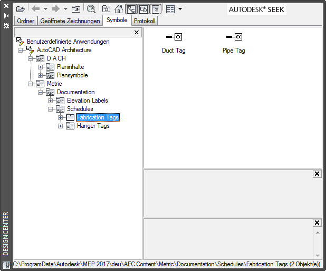Select the Fabrication Tags folder
The width and height of the screenshot is (326, 271).
[98, 117]
